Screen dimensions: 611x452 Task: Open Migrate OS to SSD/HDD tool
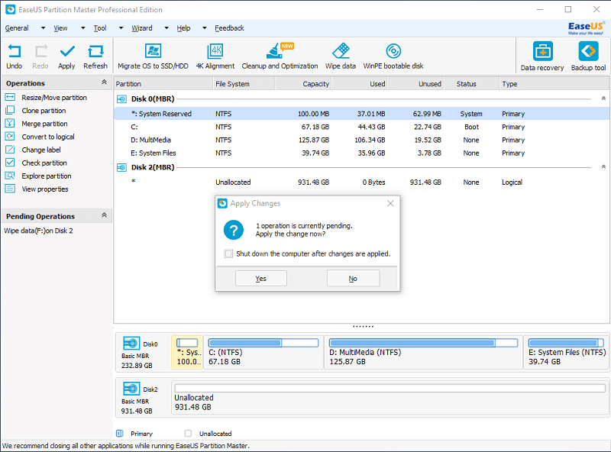154,50
